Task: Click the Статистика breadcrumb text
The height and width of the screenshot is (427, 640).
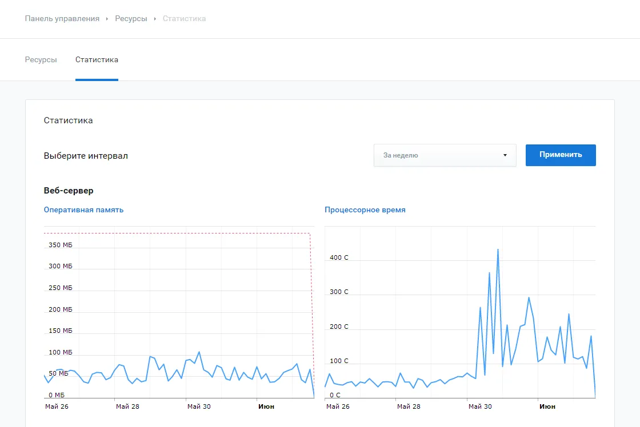Action: tap(184, 19)
